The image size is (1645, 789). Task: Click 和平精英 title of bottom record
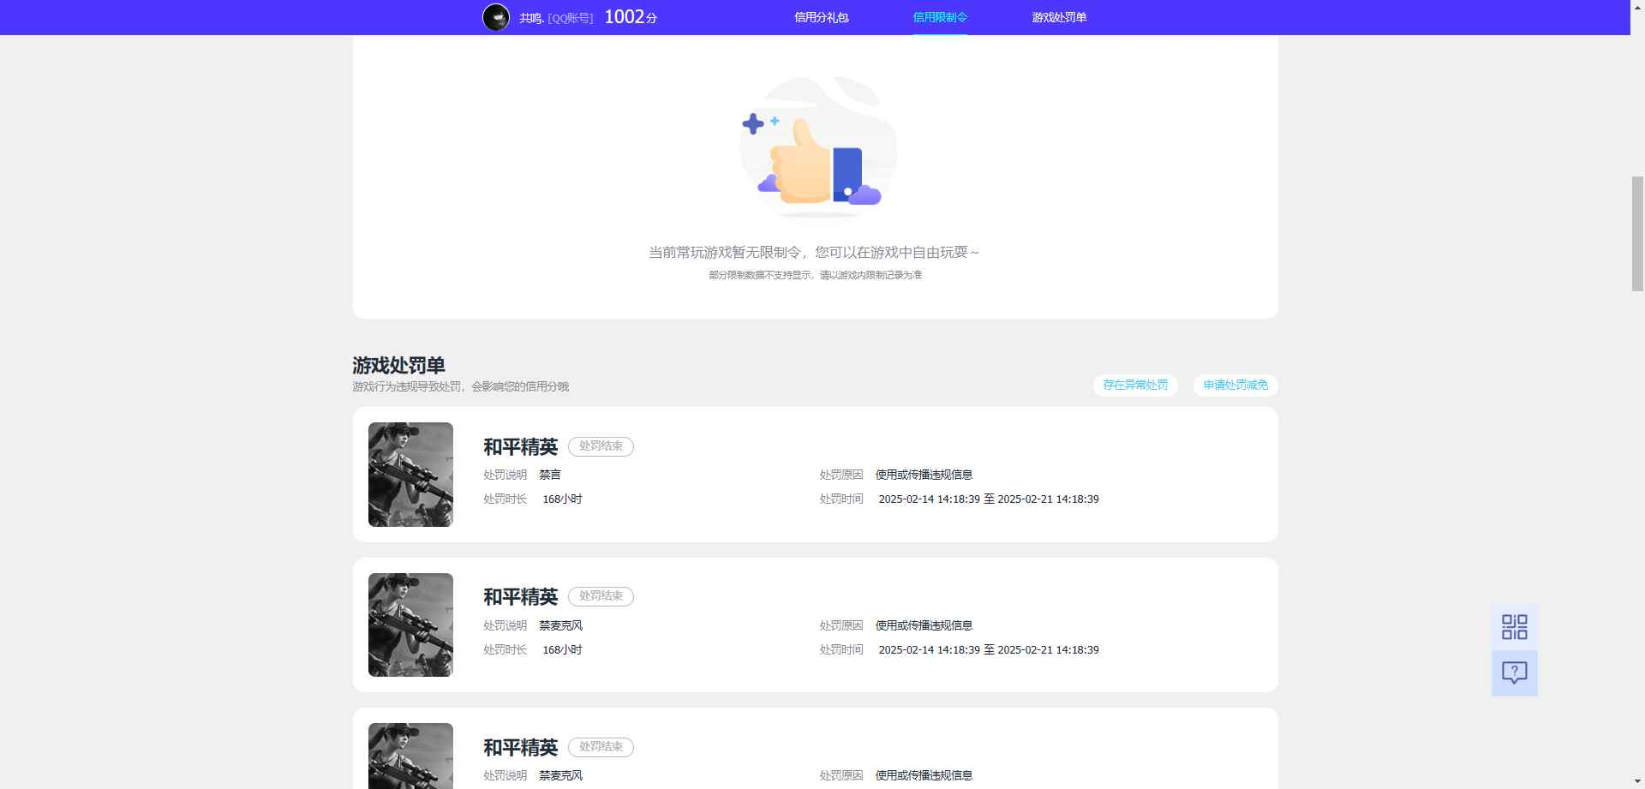520,748
